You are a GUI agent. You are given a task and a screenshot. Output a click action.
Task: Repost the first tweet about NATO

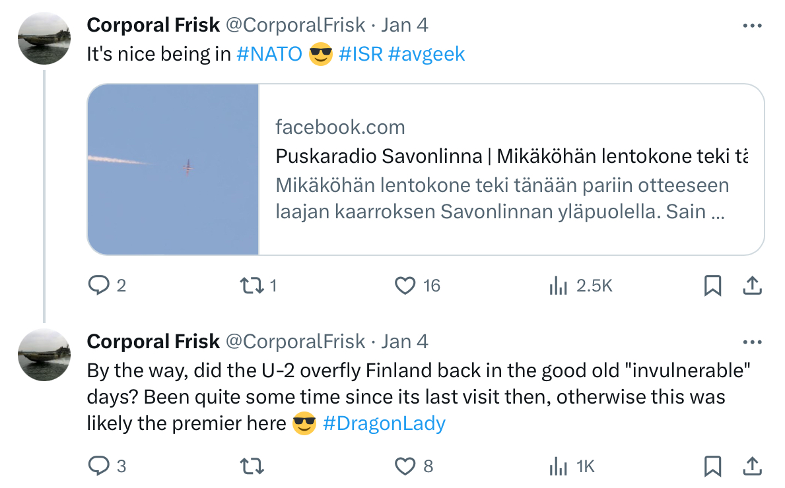(250, 286)
